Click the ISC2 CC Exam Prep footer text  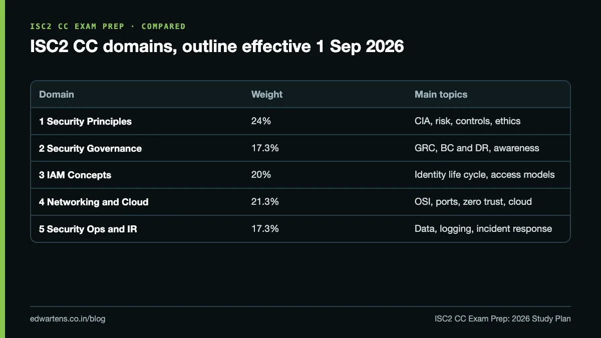[503, 319]
